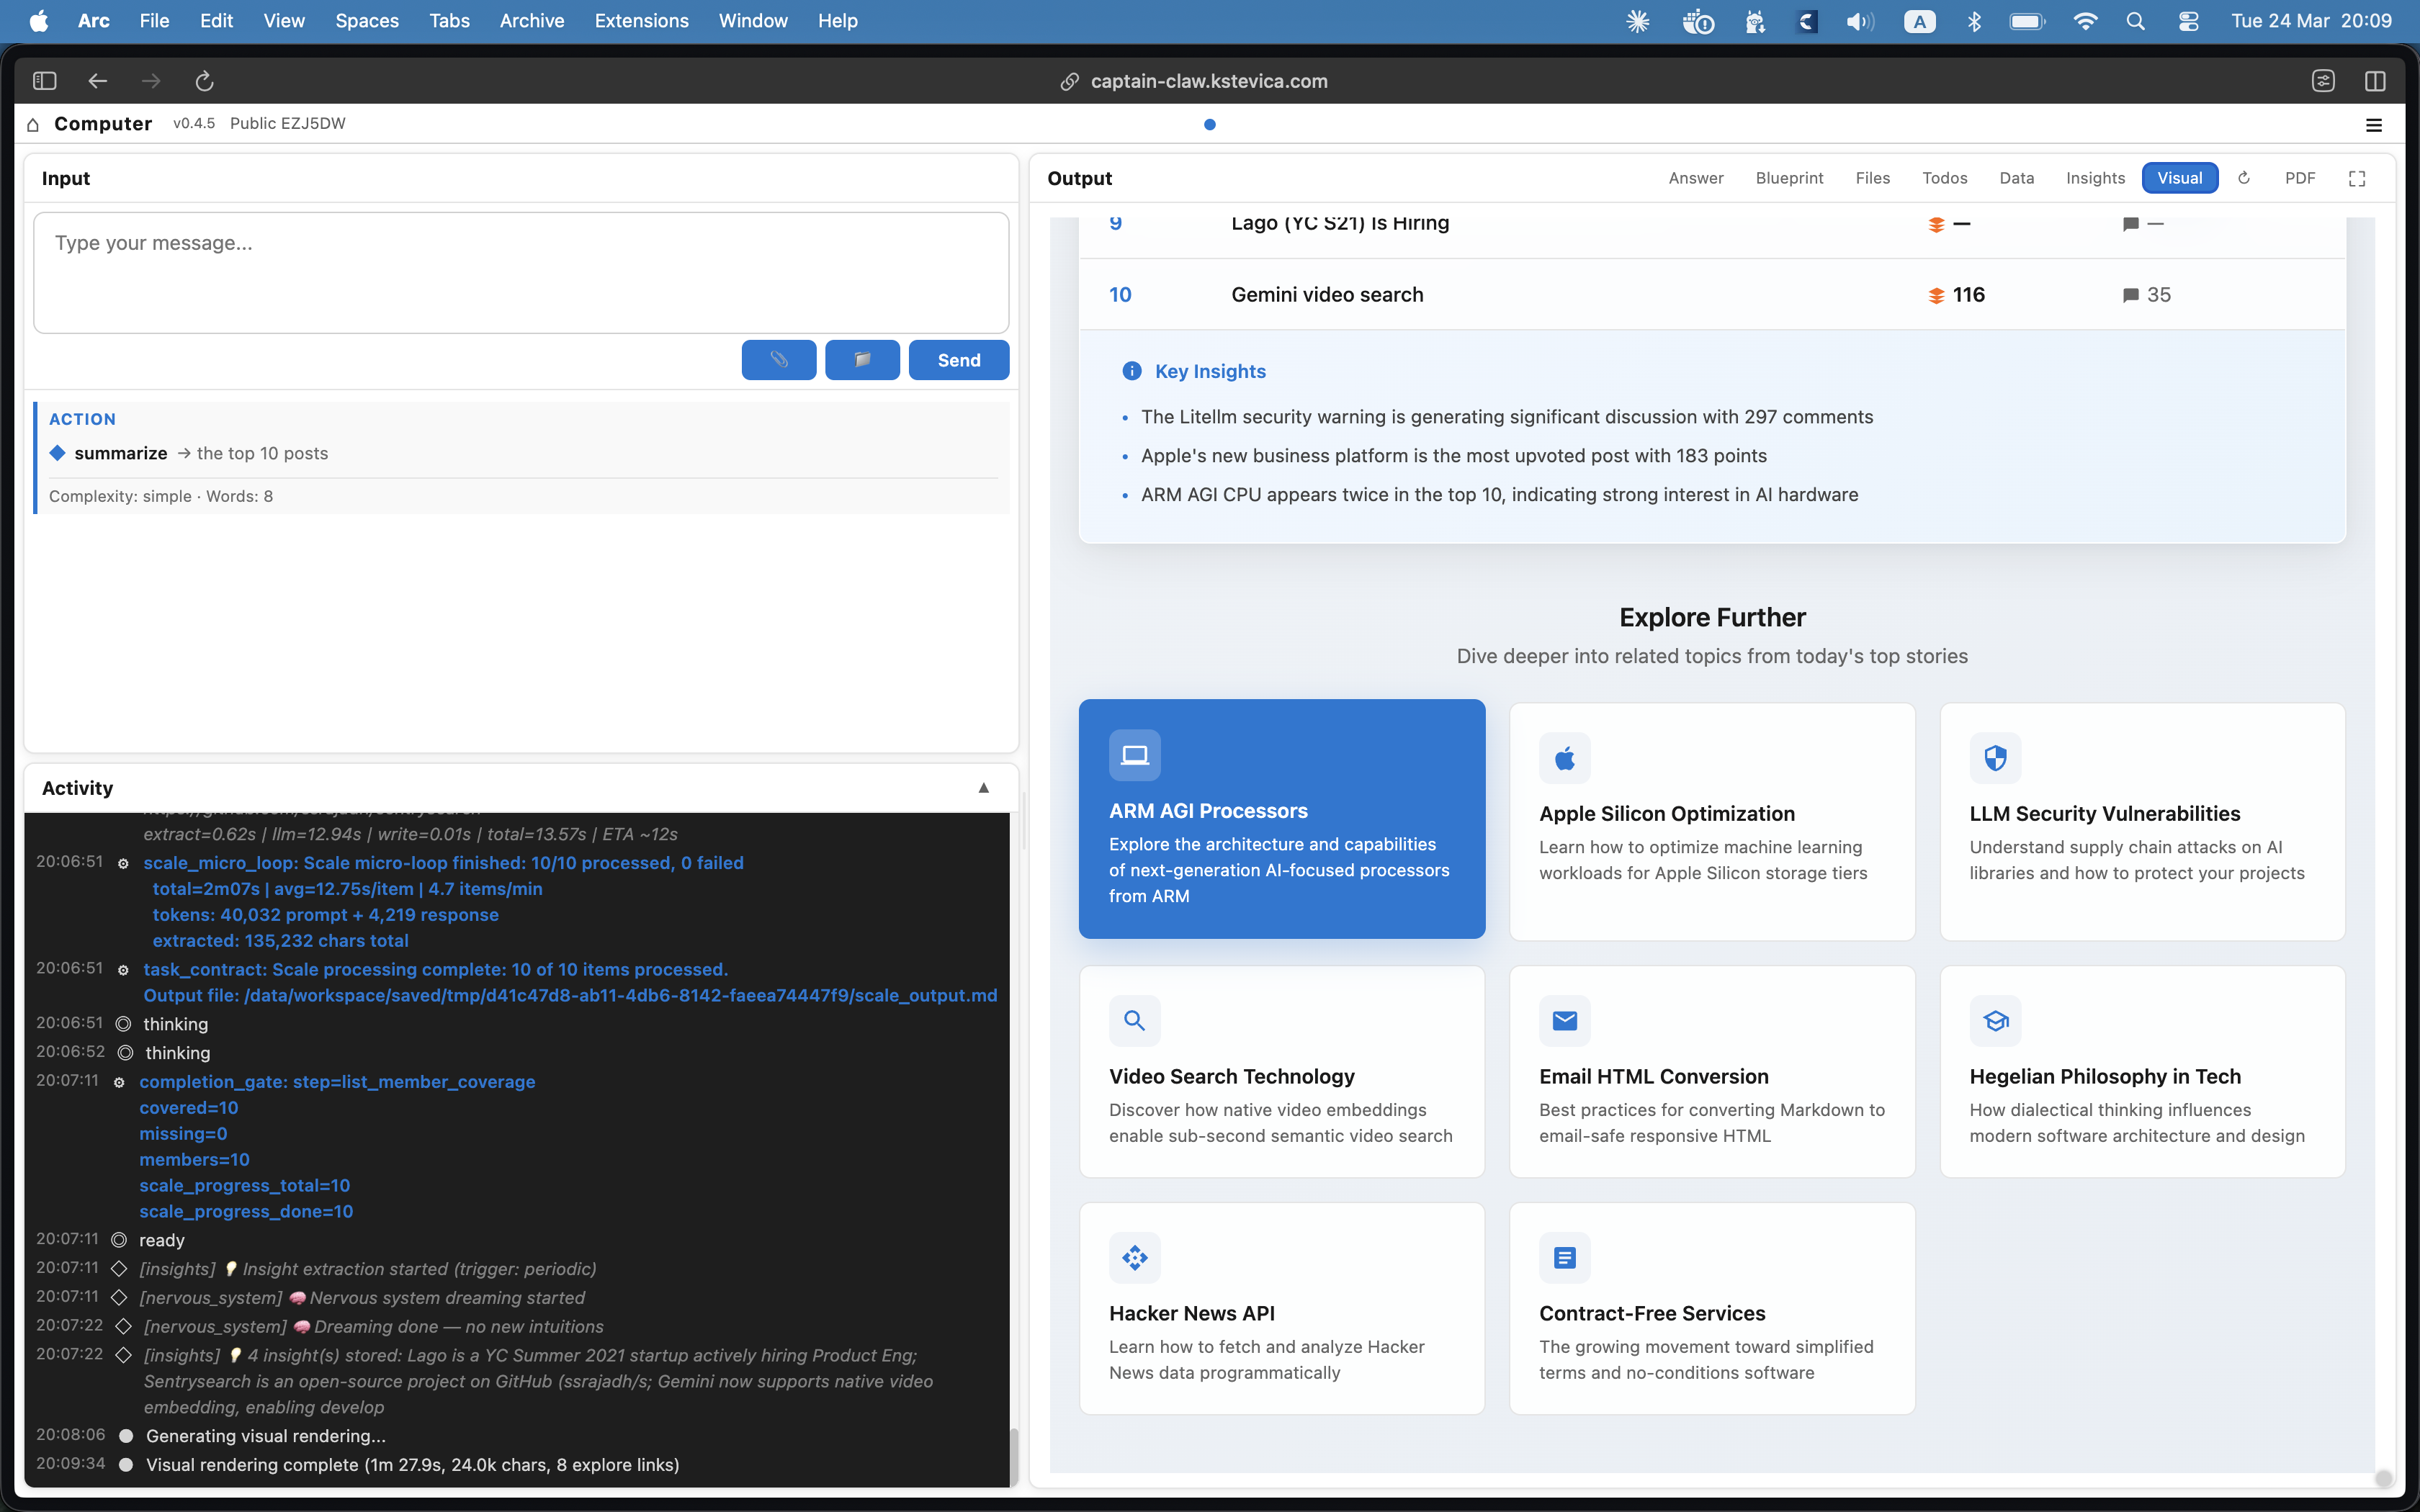Attach a file with the paperclip button
2420x1512 pixels.
coord(779,360)
